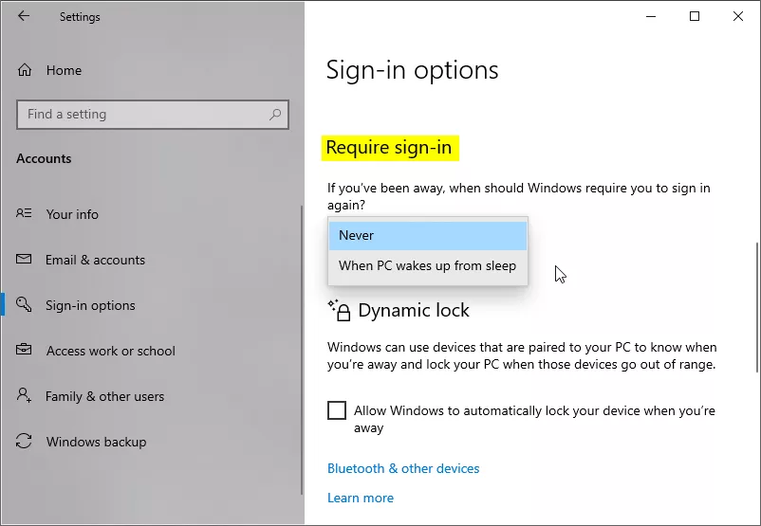
Task: Minimize the Settings window
Action: [651, 16]
